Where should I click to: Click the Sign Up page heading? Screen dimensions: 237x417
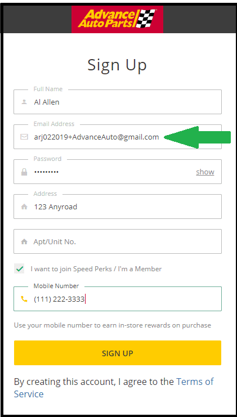[117, 65]
